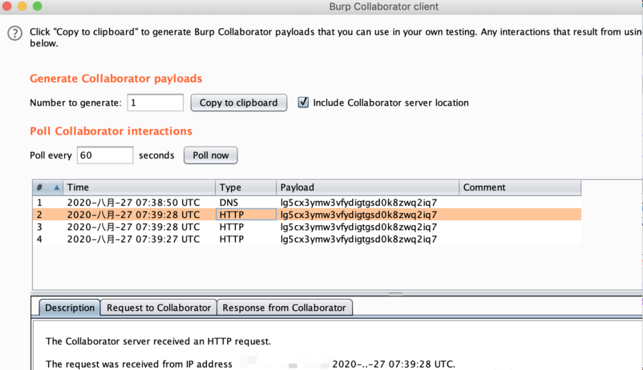Open the Description tab
643x370 pixels.
[x=70, y=308]
